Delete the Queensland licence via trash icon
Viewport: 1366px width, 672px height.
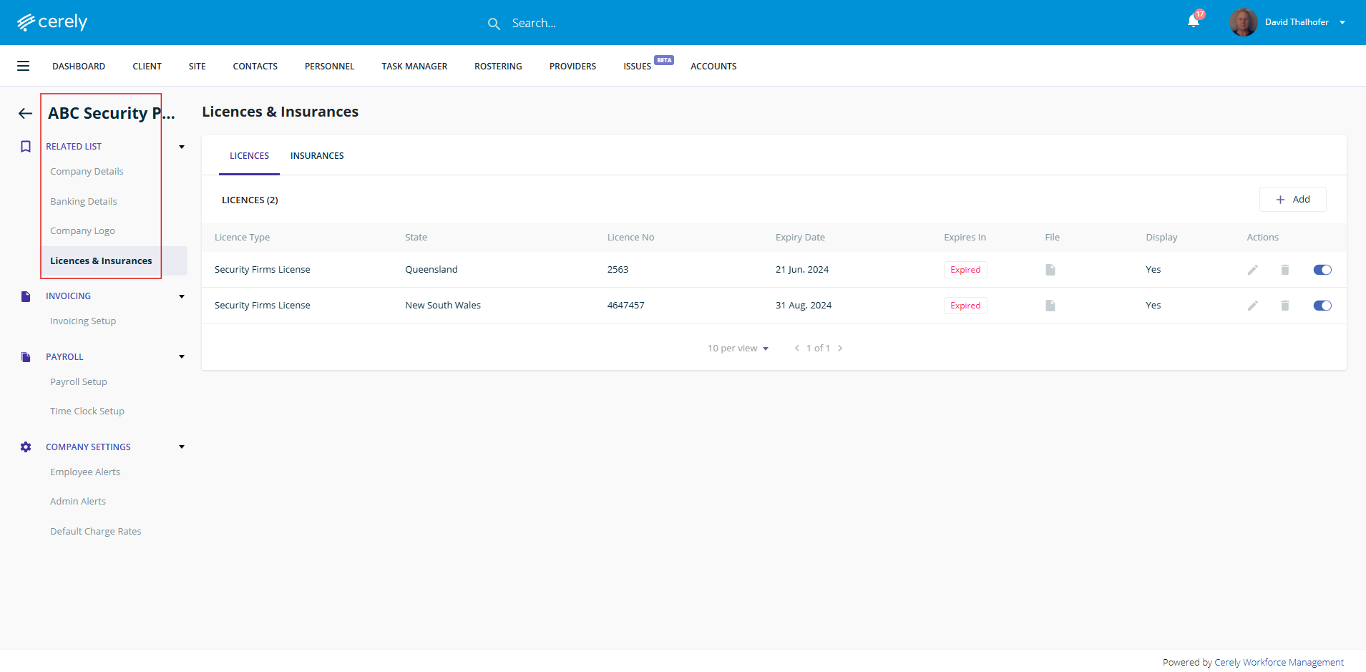pos(1284,270)
